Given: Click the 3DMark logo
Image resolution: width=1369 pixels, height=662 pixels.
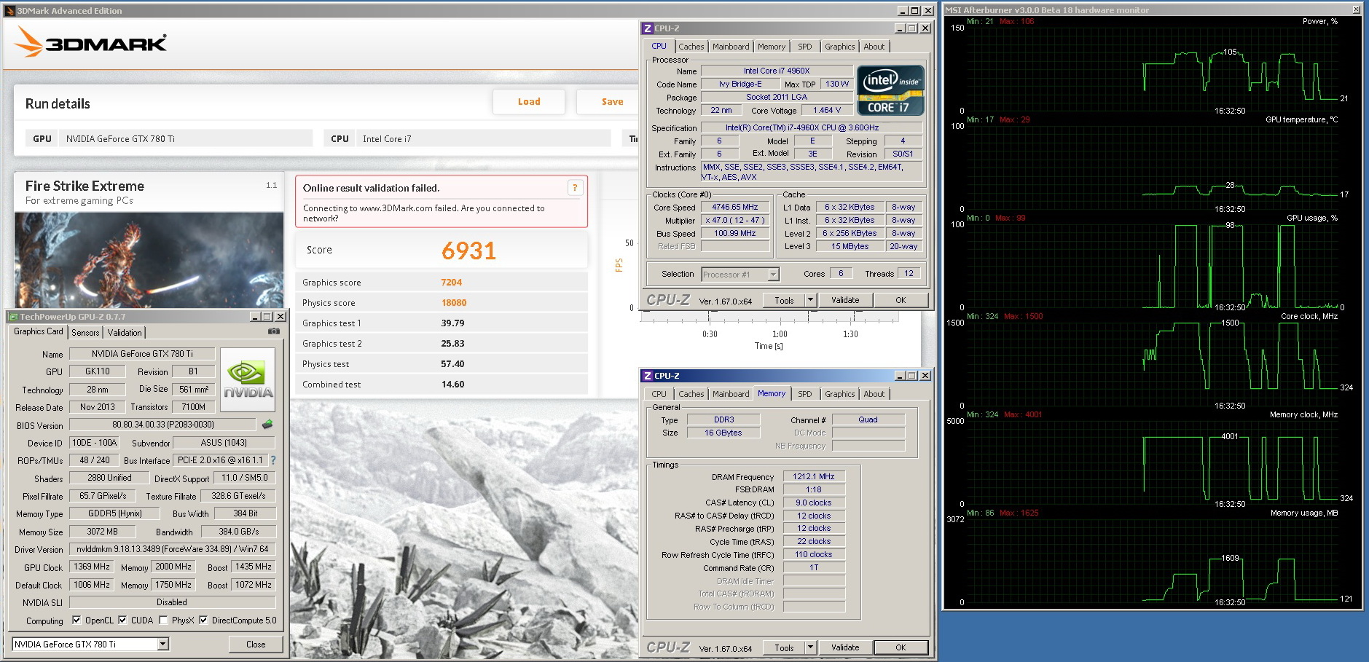Looking at the screenshot, I should click(x=91, y=42).
